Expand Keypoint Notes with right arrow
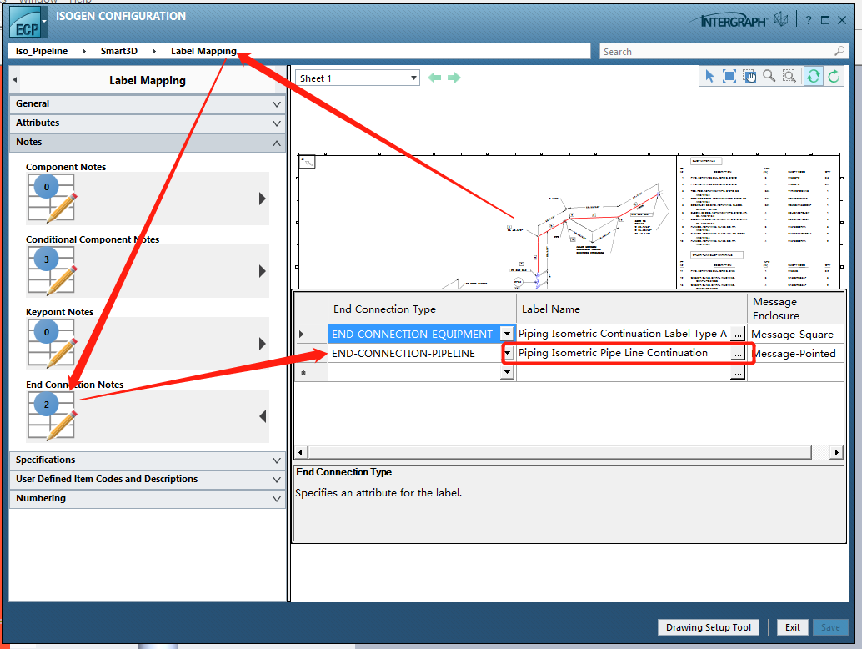Image resolution: width=862 pixels, height=649 pixels. [x=263, y=344]
